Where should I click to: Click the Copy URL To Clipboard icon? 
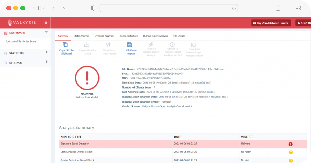point(66,45)
